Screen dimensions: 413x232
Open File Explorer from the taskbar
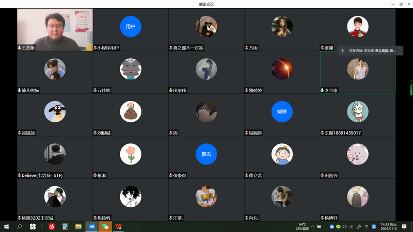pos(78,226)
